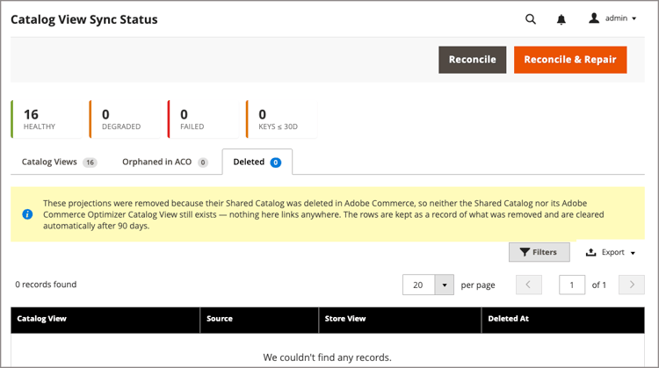Select the 0 Degraded status card

(125, 119)
